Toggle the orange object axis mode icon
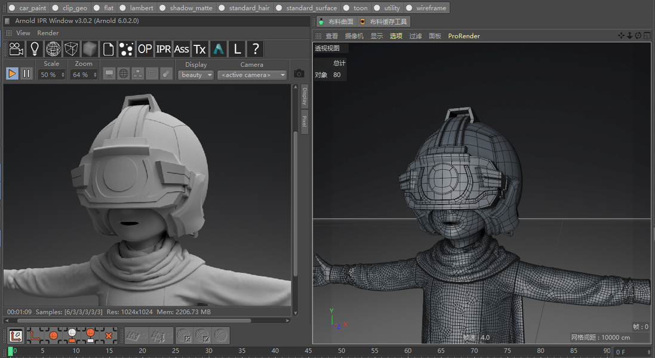 [16, 336]
